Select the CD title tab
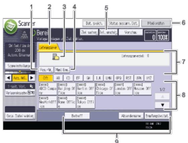This screenshot has width=188, height=143. tap(68, 78)
